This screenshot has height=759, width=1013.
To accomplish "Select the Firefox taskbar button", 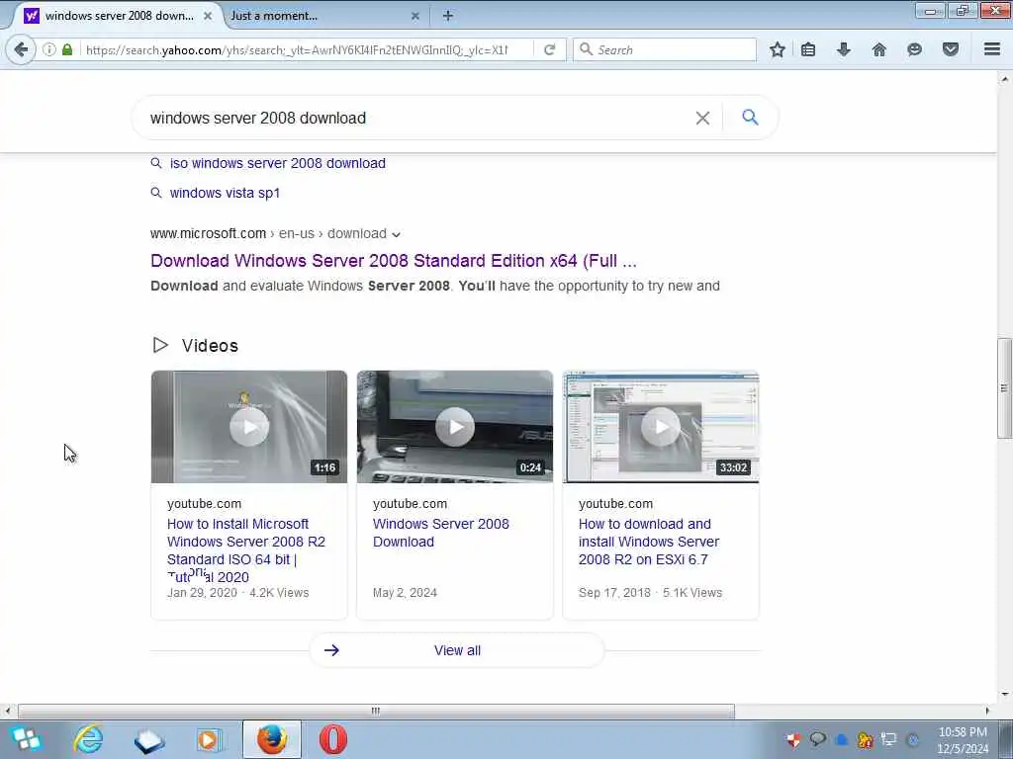I will pos(272,739).
